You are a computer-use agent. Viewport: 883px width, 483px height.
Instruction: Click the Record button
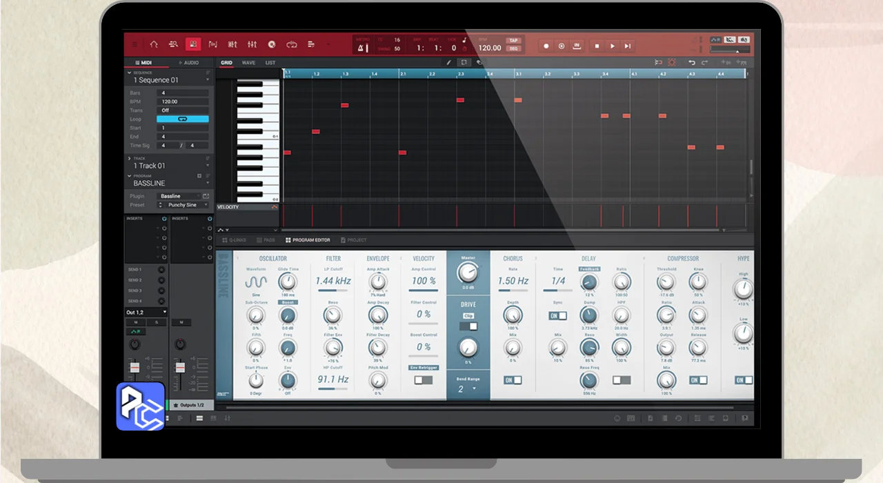pos(546,46)
